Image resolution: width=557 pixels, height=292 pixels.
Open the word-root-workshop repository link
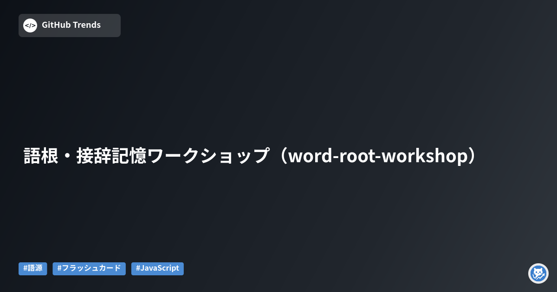249,156
